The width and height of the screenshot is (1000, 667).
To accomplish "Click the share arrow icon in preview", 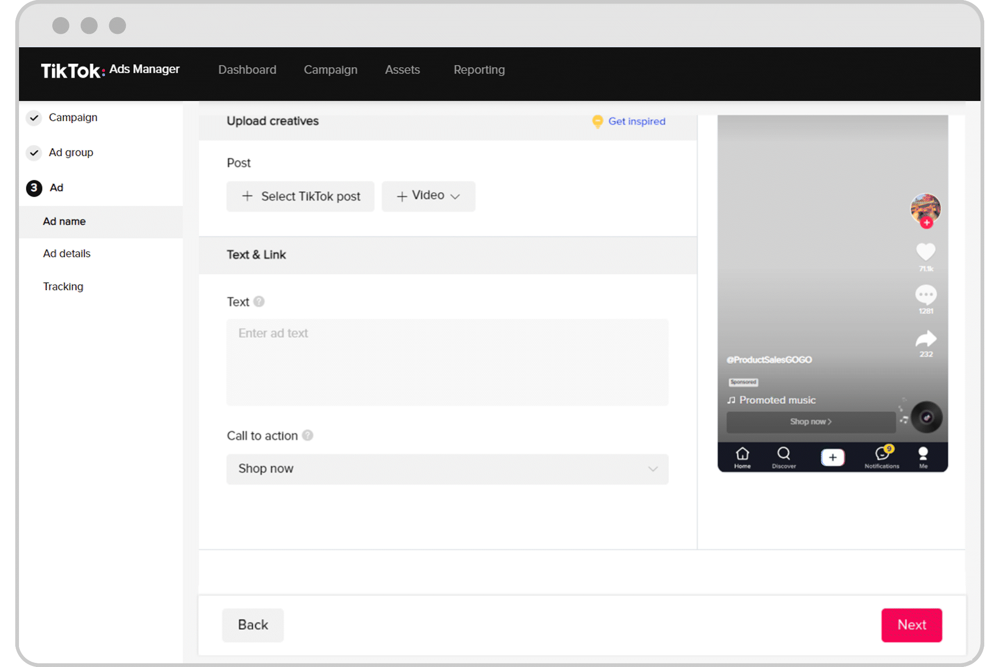I will (x=925, y=339).
